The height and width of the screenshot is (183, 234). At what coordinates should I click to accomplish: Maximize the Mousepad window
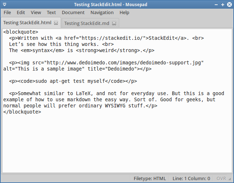[x=223, y=5]
